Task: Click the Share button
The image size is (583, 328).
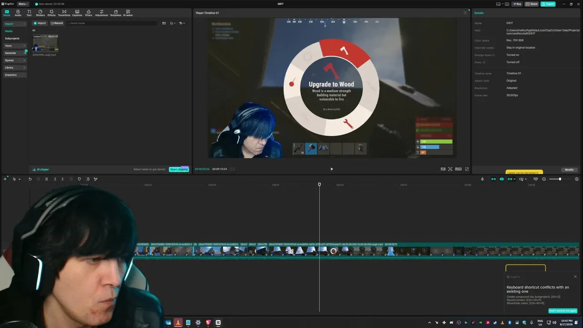Action: 532,4
